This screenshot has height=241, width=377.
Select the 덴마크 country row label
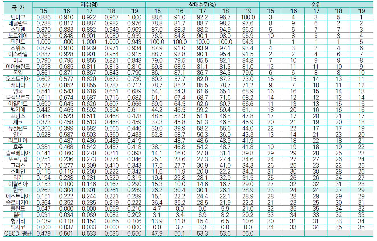click(18, 17)
